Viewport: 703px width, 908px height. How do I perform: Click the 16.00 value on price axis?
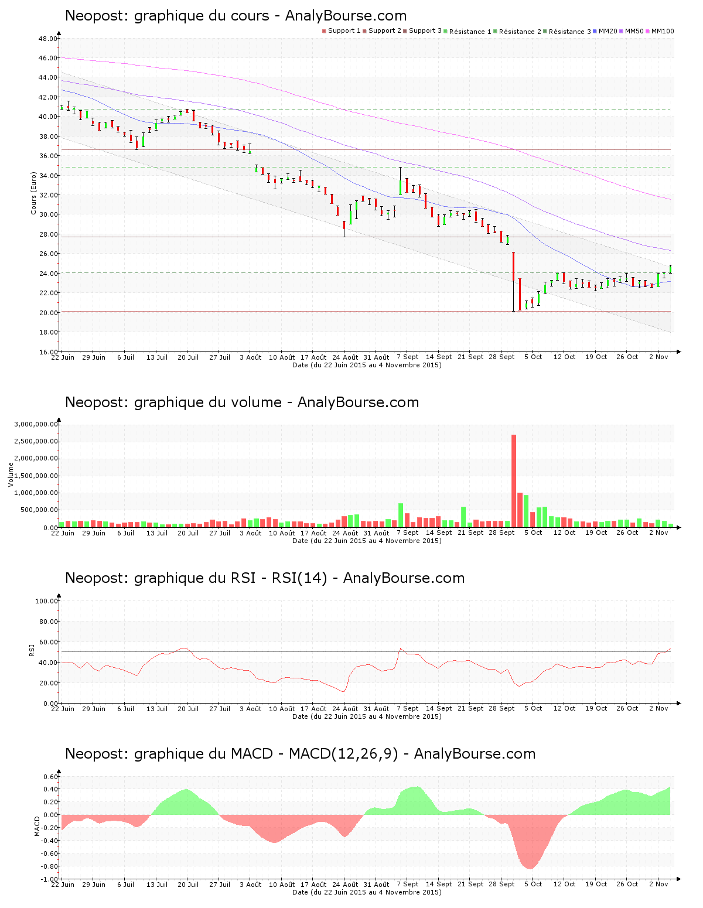pos(48,352)
